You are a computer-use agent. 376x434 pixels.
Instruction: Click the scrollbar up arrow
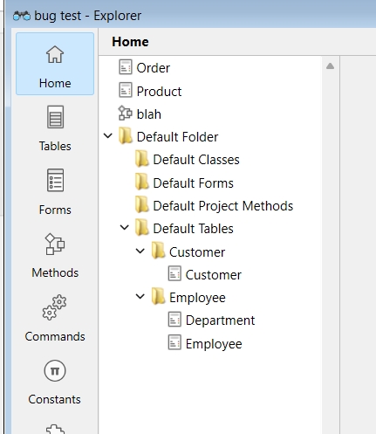[330, 66]
